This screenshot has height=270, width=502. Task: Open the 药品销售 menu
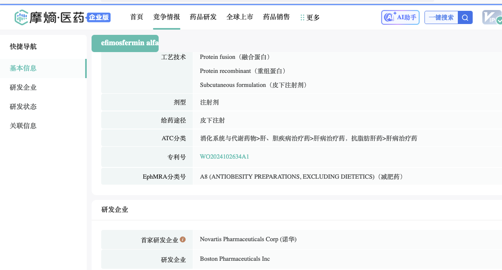[276, 17]
